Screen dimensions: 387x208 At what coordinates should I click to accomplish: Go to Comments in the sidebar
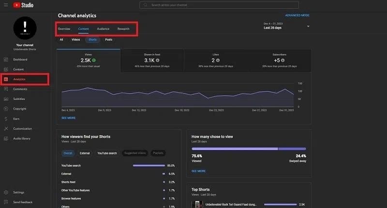tap(20, 89)
